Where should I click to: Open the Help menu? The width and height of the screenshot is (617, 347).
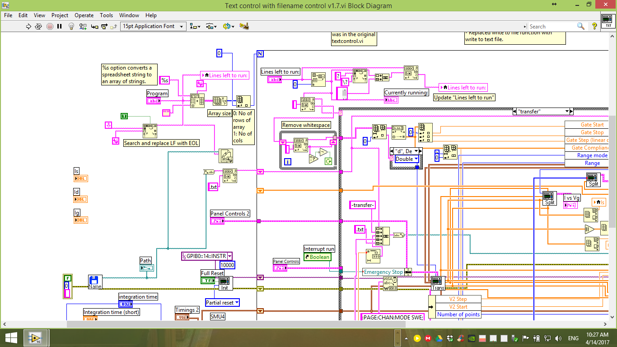pyautogui.click(x=151, y=15)
